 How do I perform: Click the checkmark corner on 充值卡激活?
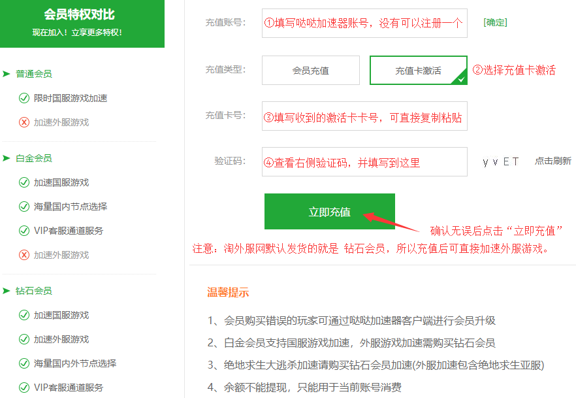(x=460, y=78)
